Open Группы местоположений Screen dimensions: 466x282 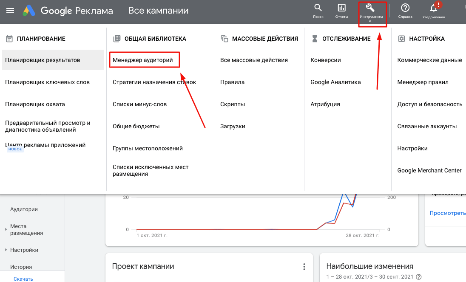[148, 148]
